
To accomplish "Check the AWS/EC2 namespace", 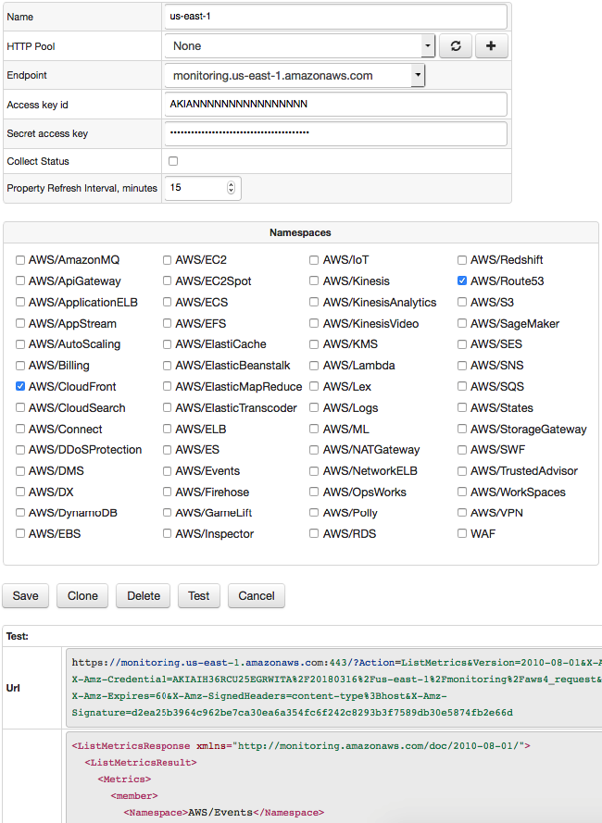I will pyautogui.click(x=167, y=260).
